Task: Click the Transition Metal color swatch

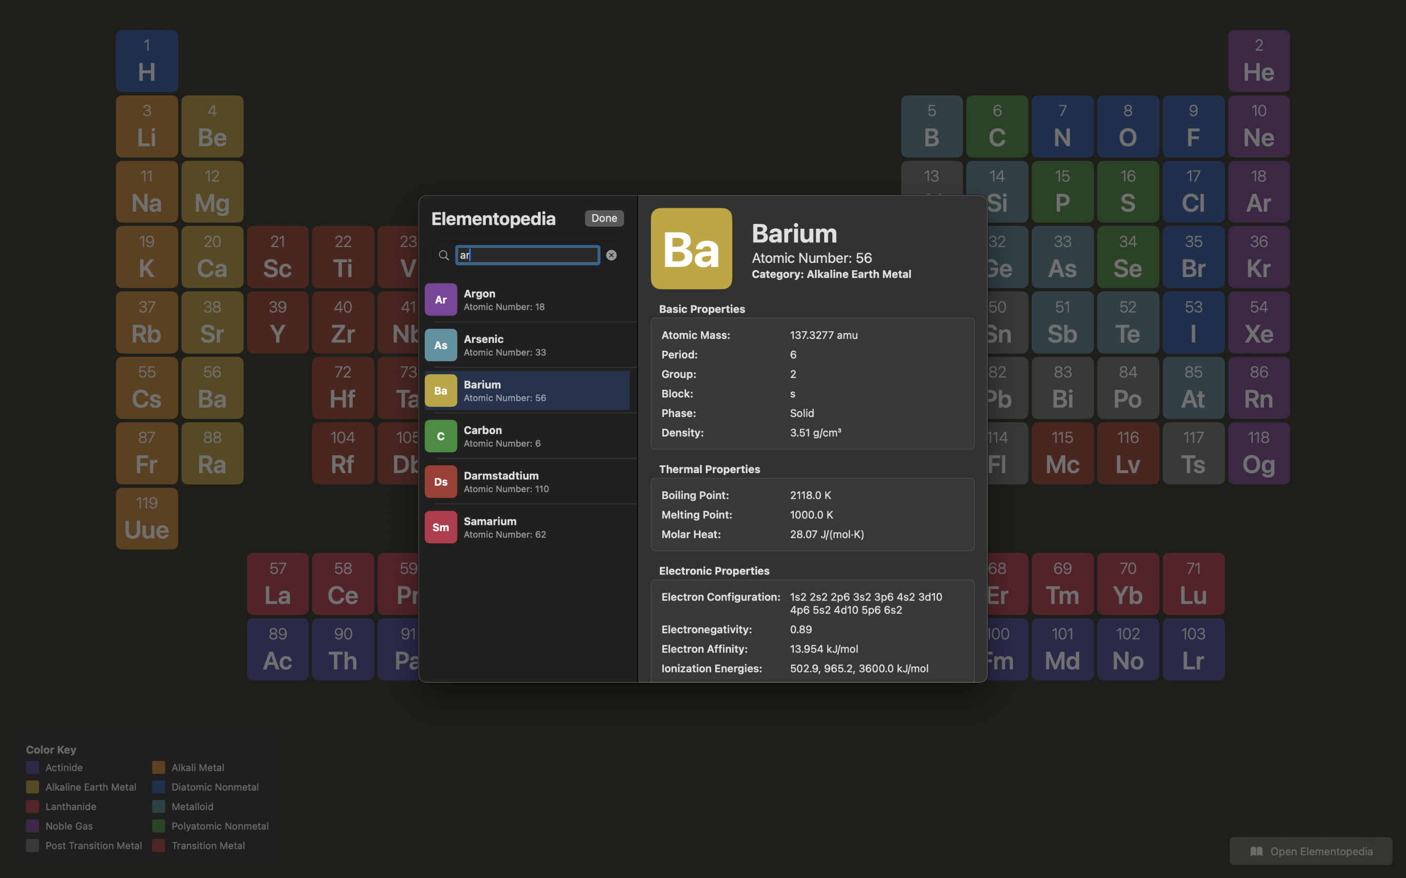Action: 158,845
